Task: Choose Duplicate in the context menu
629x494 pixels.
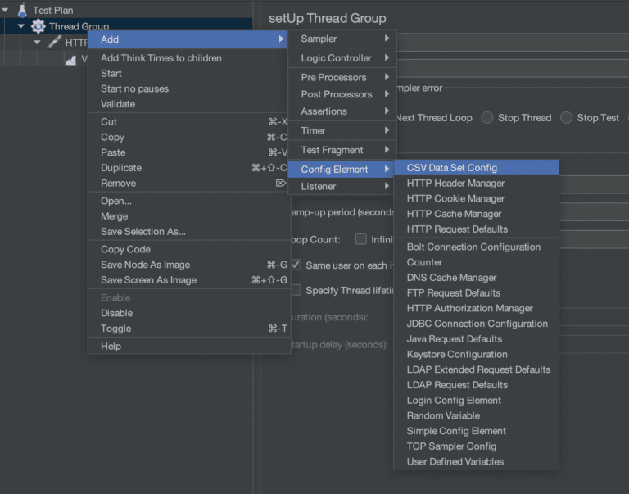Action: tap(121, 168)
